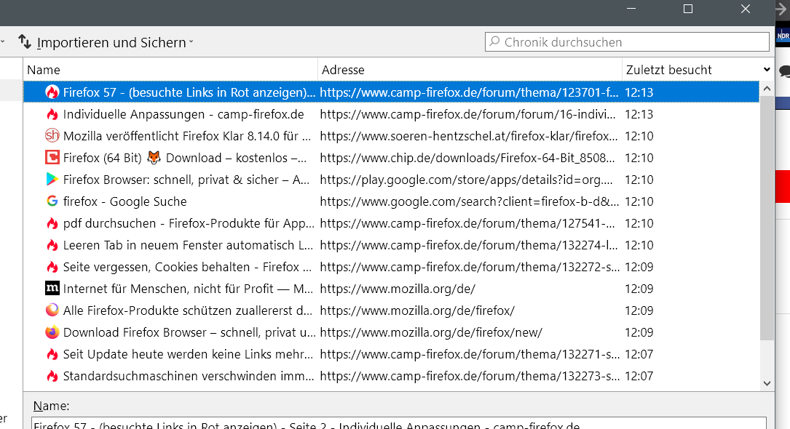
Task: Click favicon of Seite vergessen, Cookies behalten entry
Action: (52, 267)
